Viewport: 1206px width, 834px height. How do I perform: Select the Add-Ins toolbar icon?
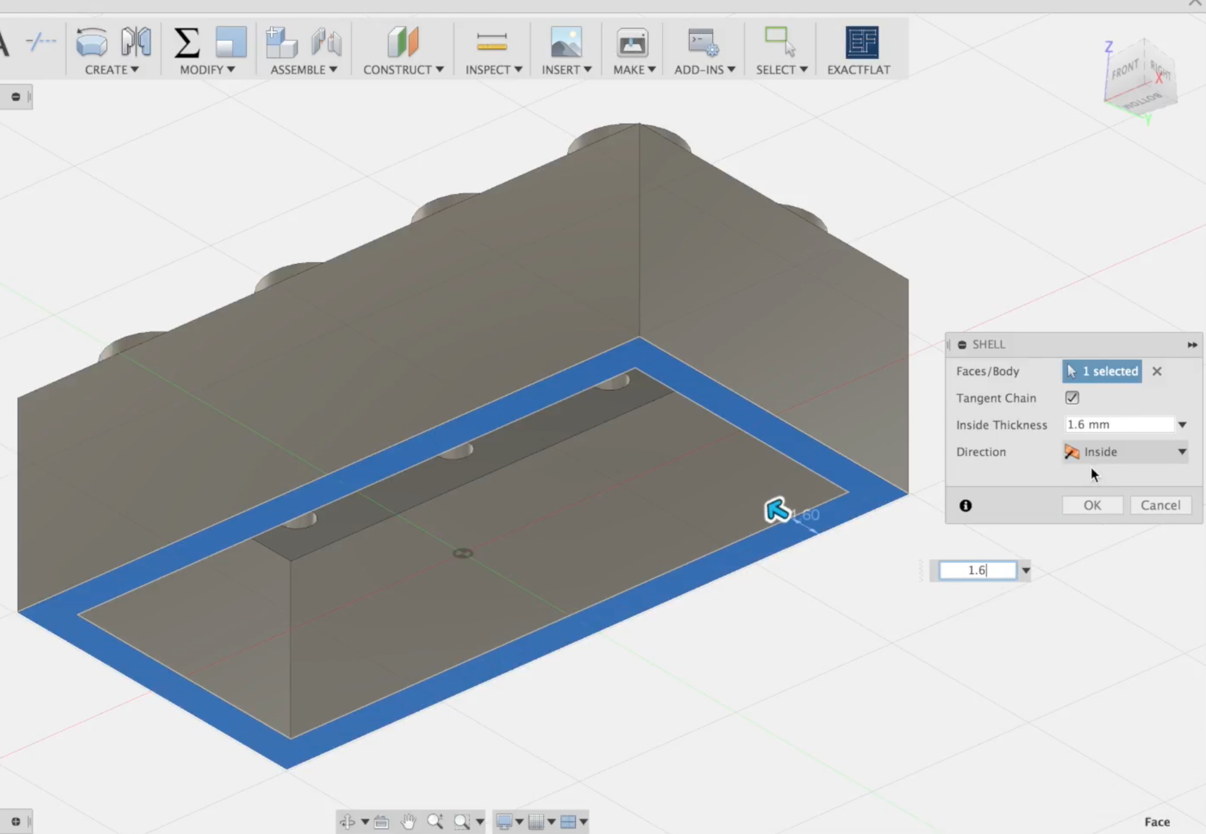(702, 42)
